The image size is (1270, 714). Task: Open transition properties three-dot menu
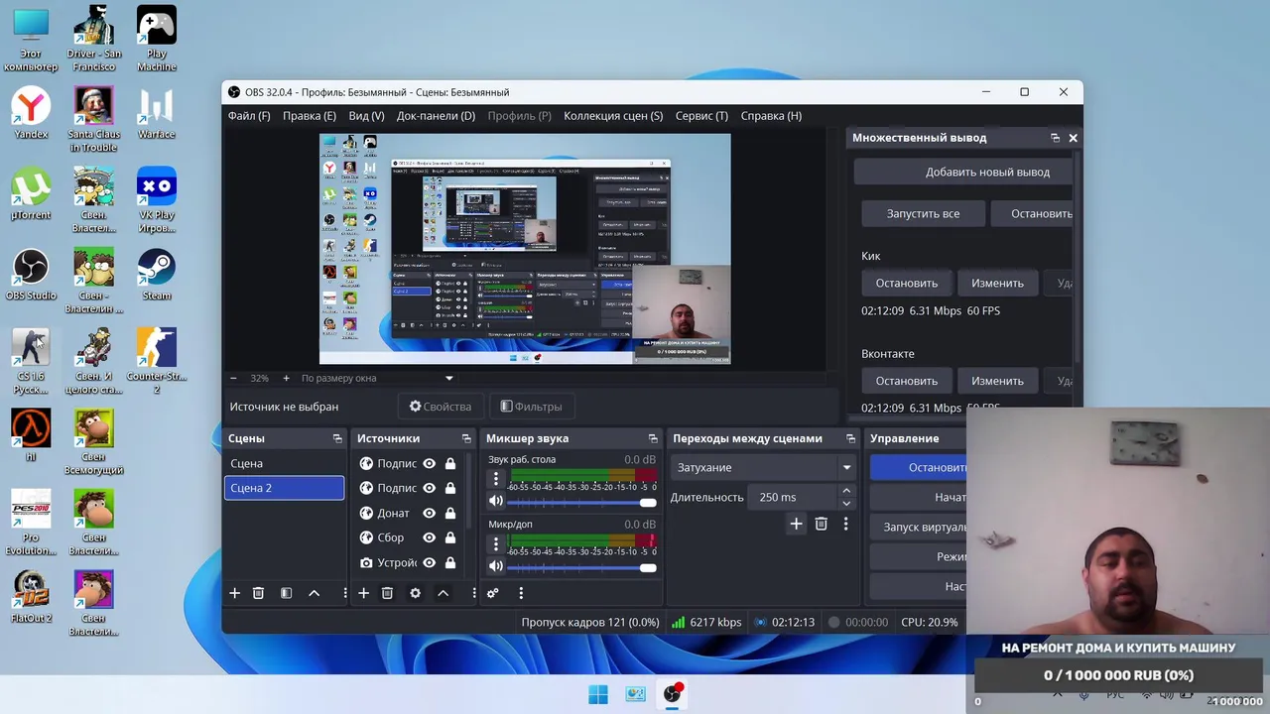pyautogui.click(x=845, y=524)
